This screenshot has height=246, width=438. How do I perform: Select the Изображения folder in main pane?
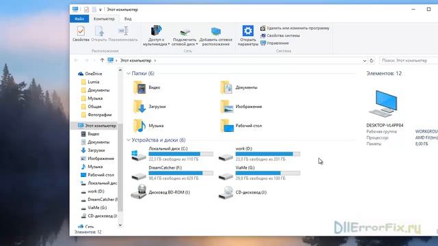pos(242,107)
